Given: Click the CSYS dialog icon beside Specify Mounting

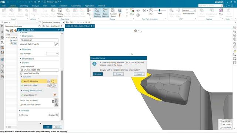Looking at the screenshot, I should [x=49, y=81].
